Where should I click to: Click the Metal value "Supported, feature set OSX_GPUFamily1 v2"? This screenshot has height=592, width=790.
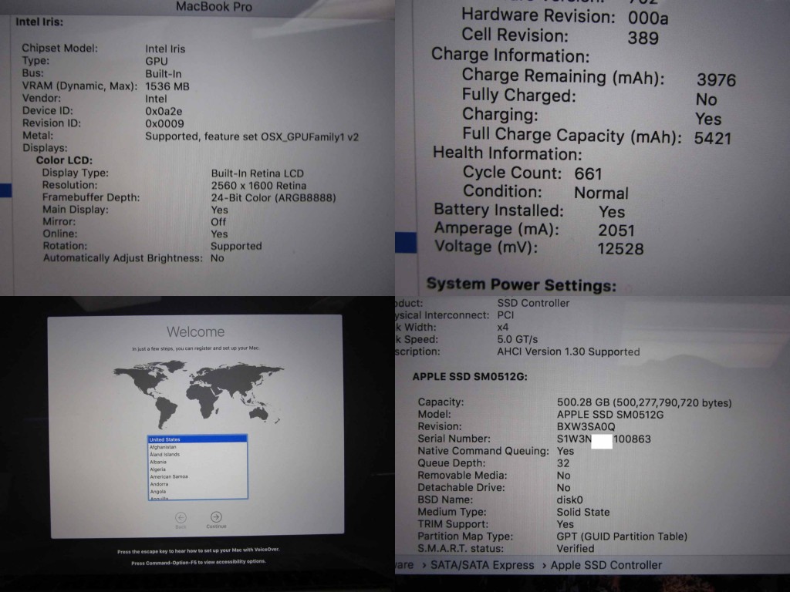tap(252, 137)
